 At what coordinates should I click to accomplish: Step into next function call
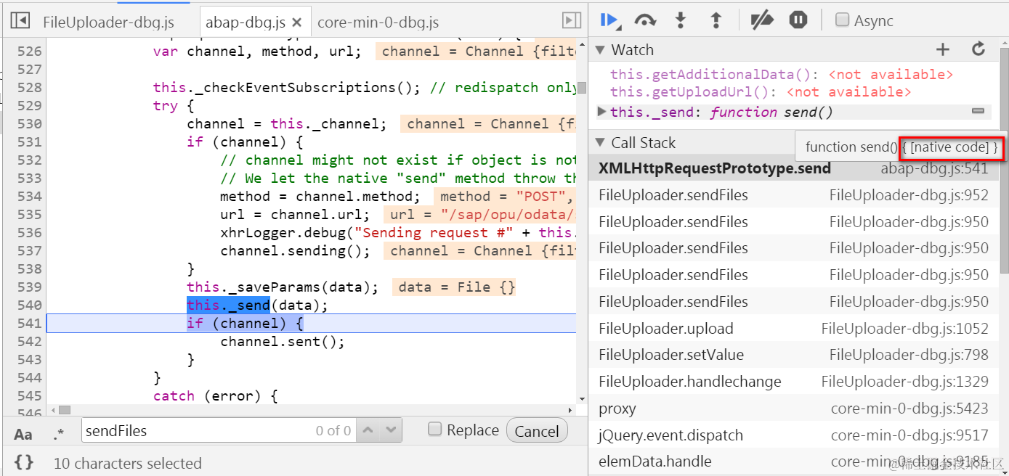point(681,20)
